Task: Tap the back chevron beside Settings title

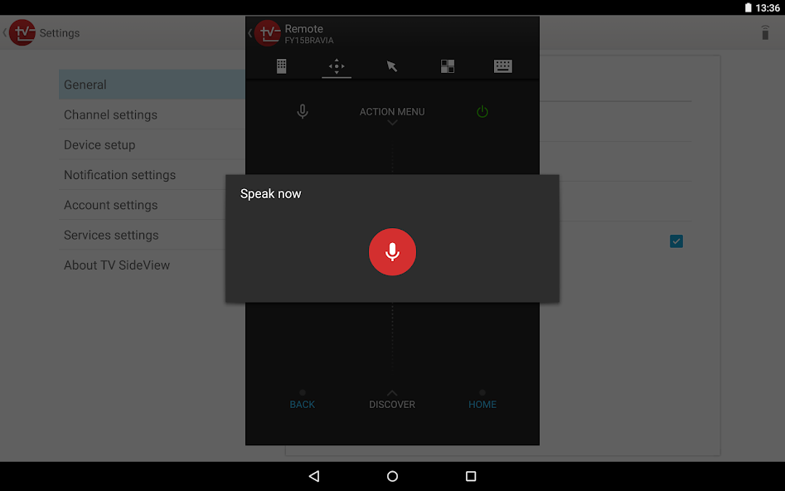Action: [x=4, y=33]
